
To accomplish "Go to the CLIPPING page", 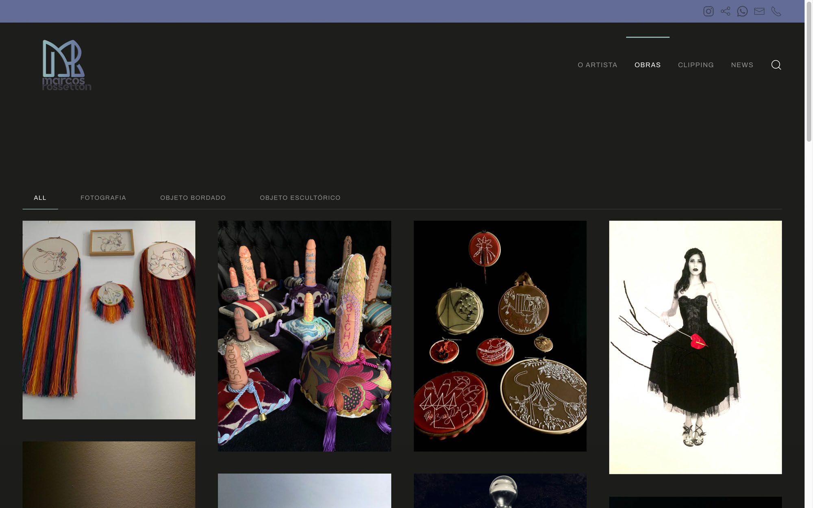I will click(x=696, y=65).
